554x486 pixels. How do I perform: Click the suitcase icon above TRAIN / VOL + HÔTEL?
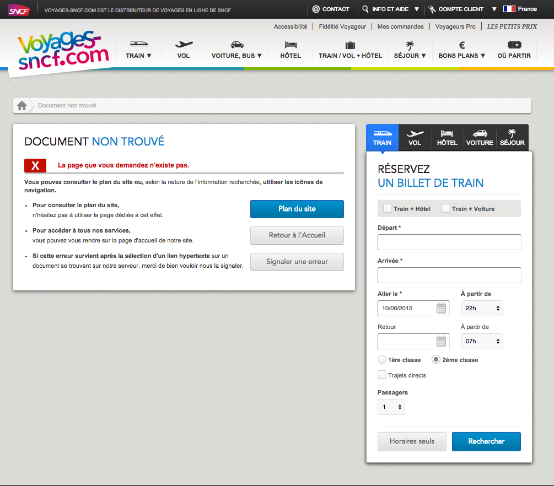point(350,45)
